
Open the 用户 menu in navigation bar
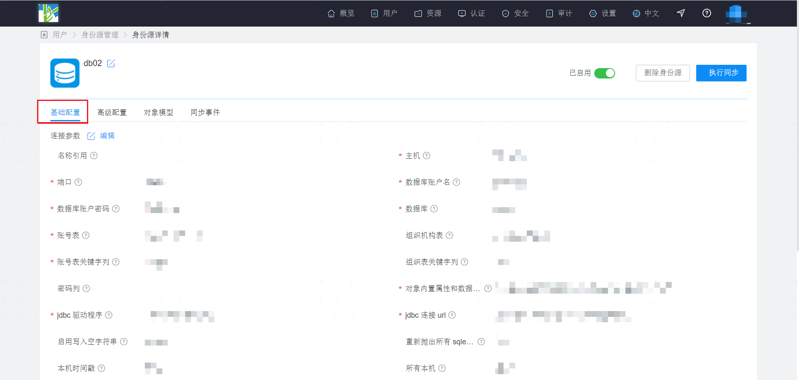click(384, 13)
